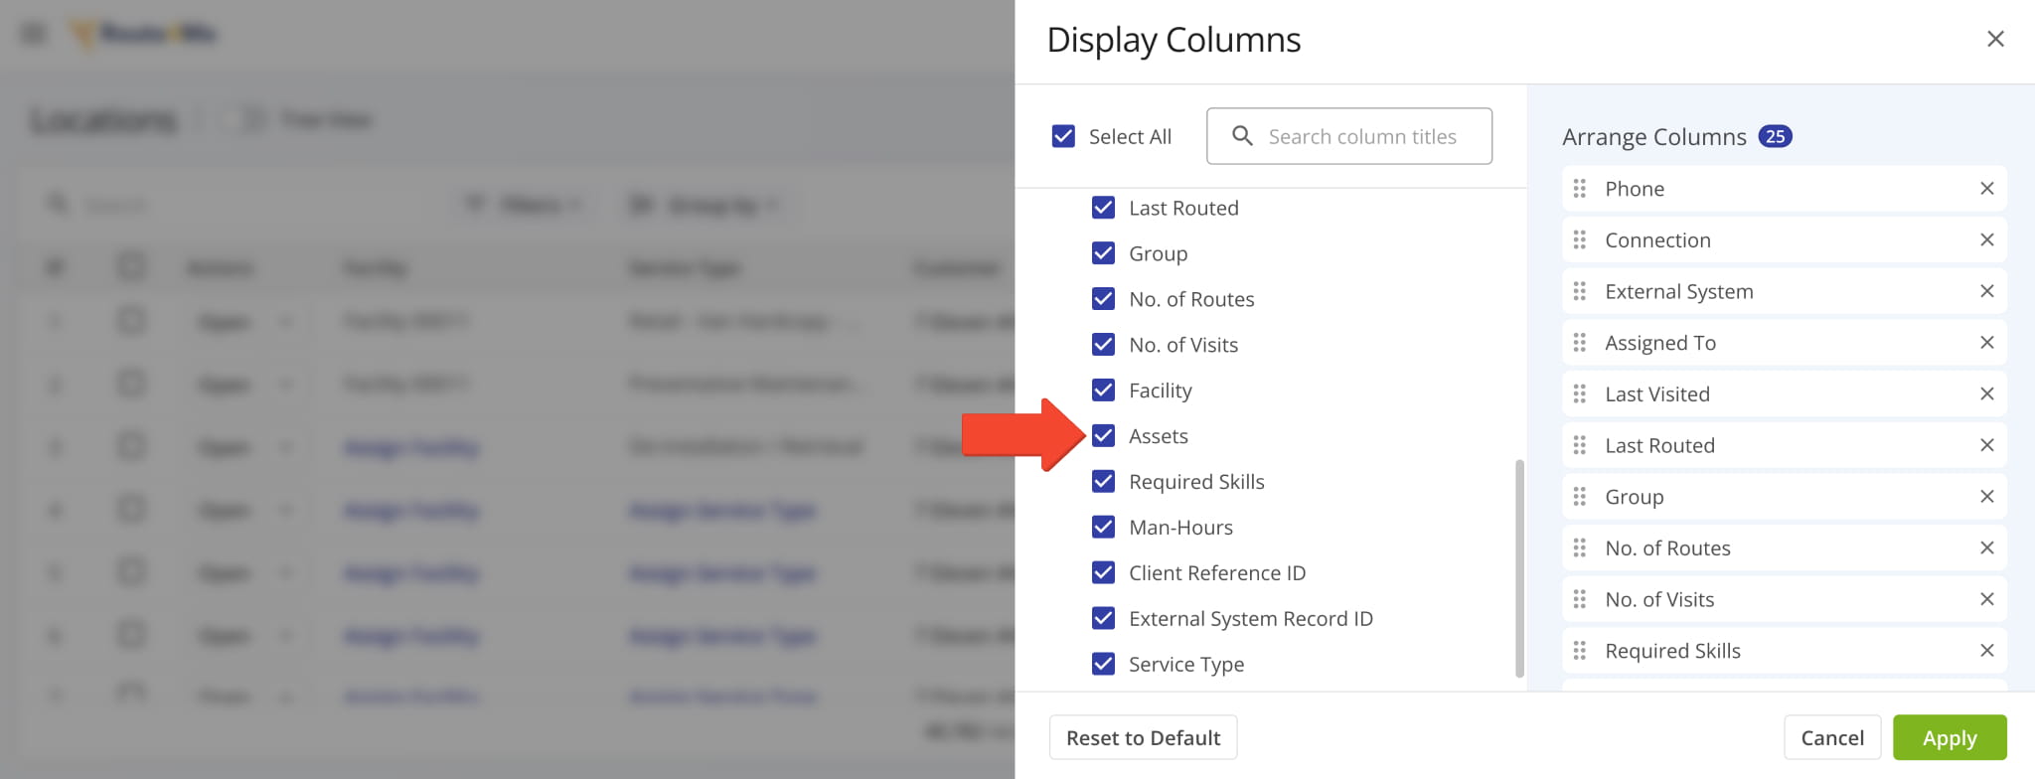Grab the Last Visited drag handle
Screen dimensions: 2035x779
click(x=1580, y=393)
